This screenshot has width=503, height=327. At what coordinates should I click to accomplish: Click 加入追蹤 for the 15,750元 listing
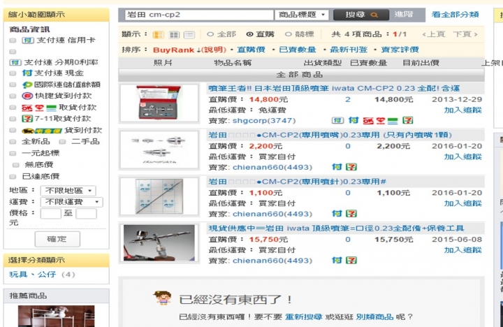pos(462,250)
